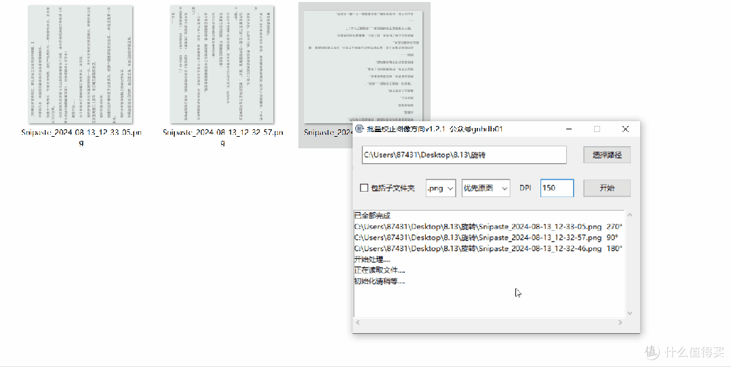
Task: Click the DPI input field showing 150
Action: point(557,188)
